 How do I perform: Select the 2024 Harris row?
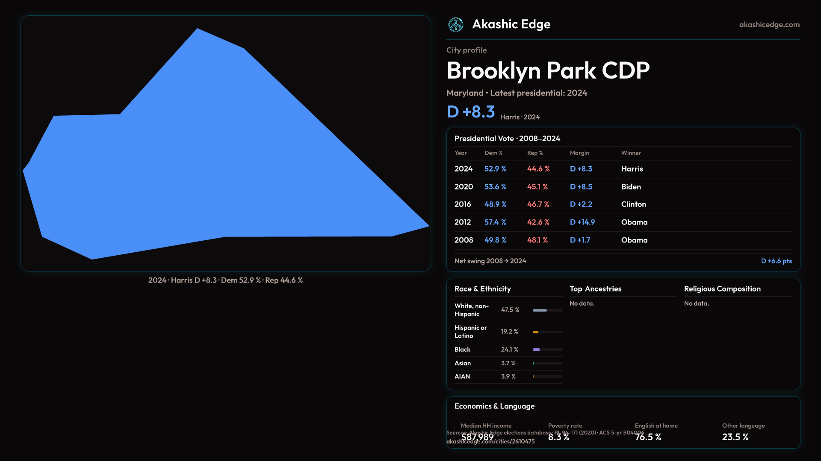623,169
